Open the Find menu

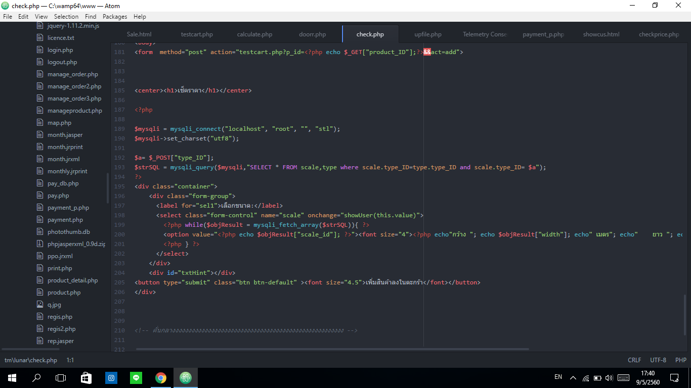(91, 17)
